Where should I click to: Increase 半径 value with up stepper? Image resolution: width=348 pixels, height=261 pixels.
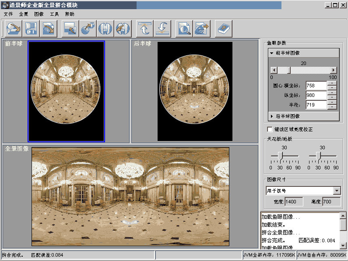[x=332, y=102]
